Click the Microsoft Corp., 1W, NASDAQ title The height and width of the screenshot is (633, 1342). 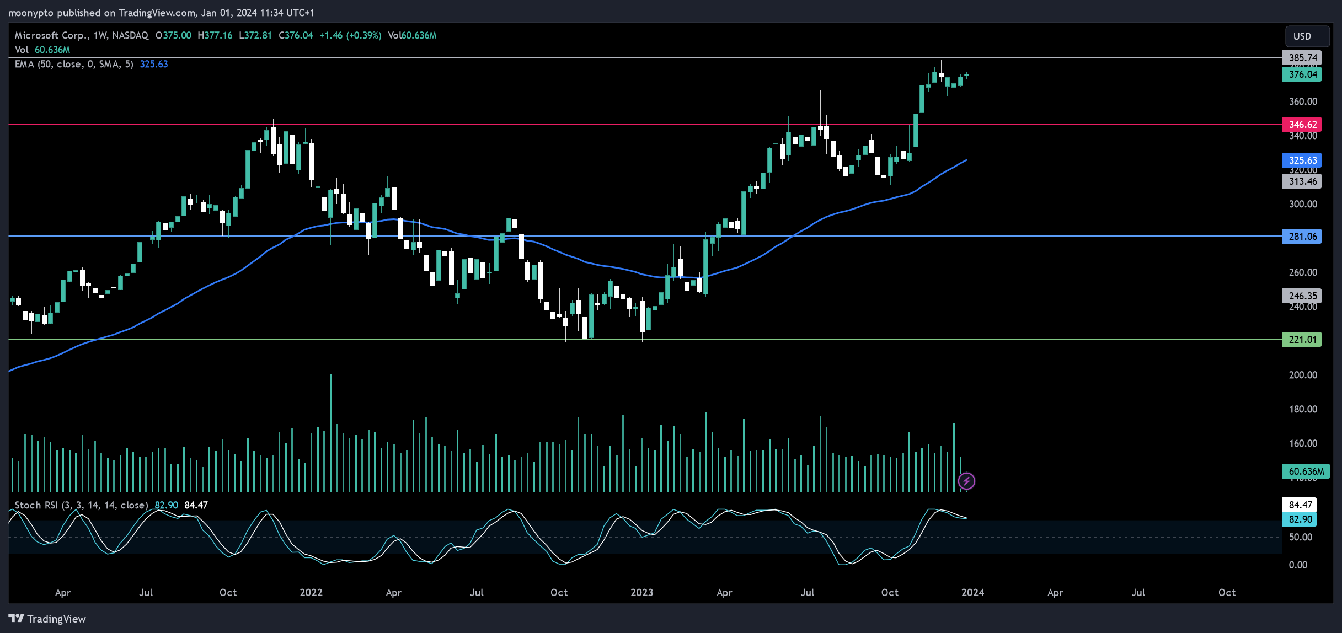pyautogui.click(x=82, y=35)
